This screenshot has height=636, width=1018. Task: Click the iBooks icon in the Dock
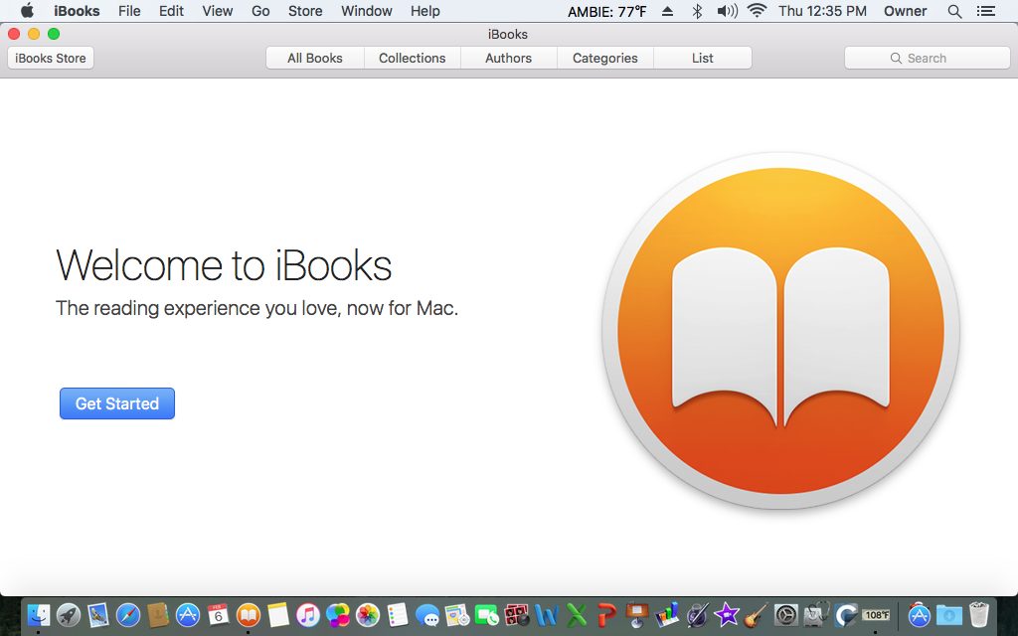coord(248,614)
